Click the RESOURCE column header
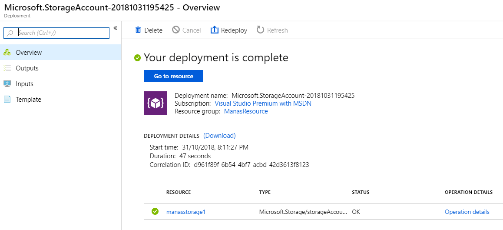Viewport: 503px width, 230px height. pos(179,193)
